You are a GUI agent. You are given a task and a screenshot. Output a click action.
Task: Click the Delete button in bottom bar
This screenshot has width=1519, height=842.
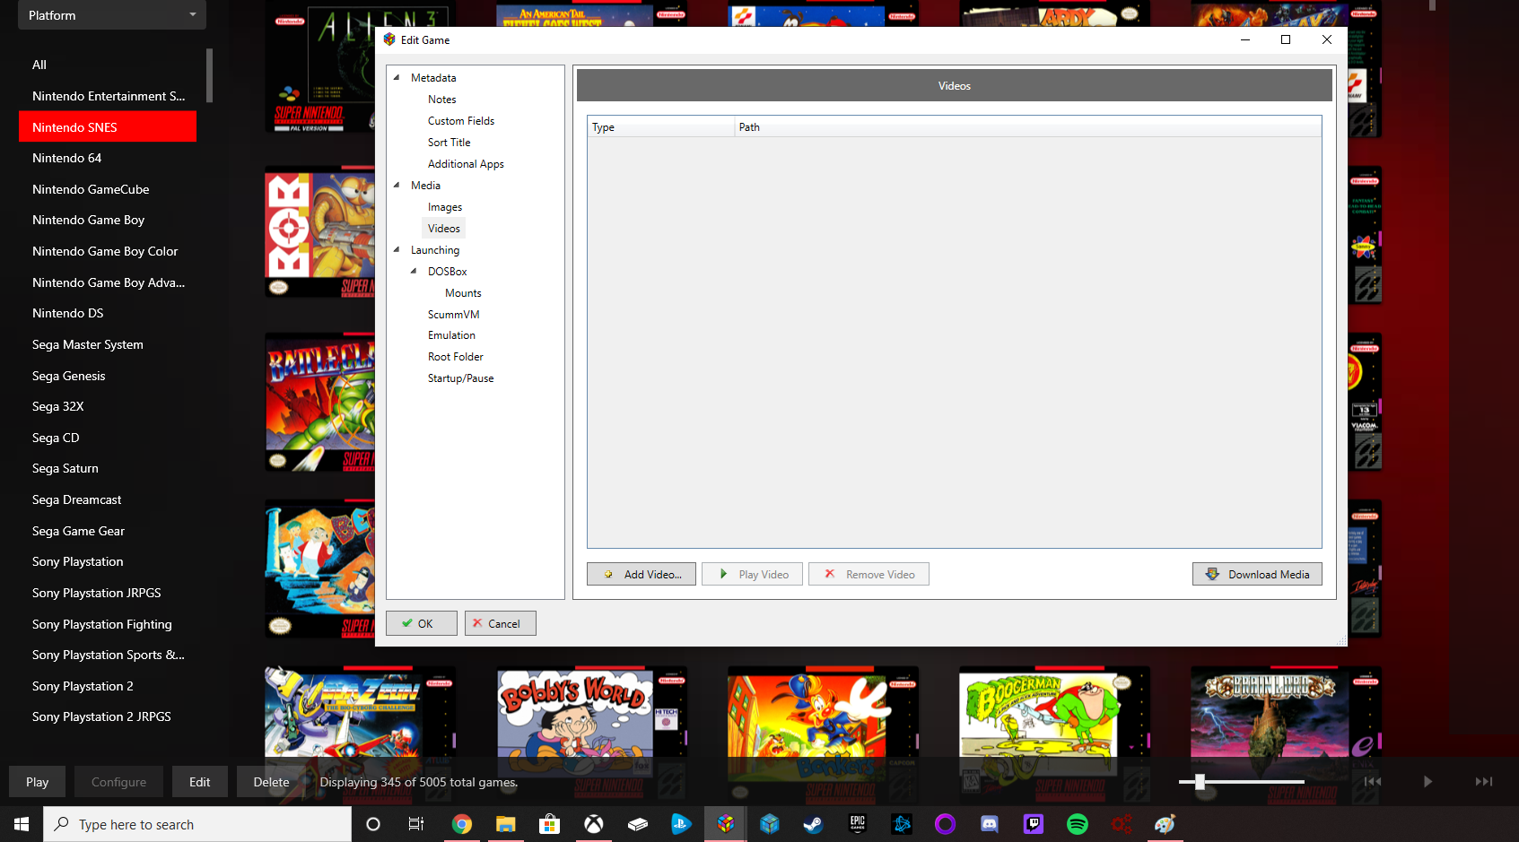coord(271,782)
